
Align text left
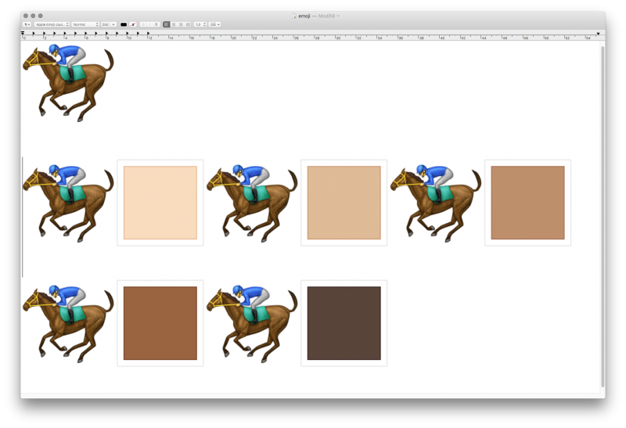pyautogui.click(x=167, y=24)
